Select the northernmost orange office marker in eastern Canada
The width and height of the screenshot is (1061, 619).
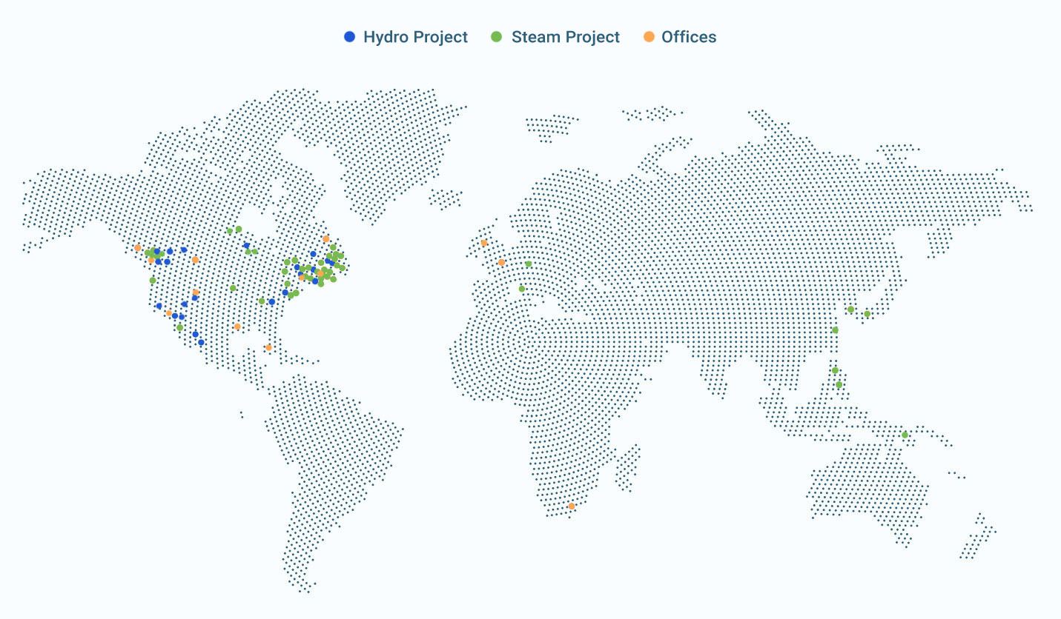tap(325, 238)
